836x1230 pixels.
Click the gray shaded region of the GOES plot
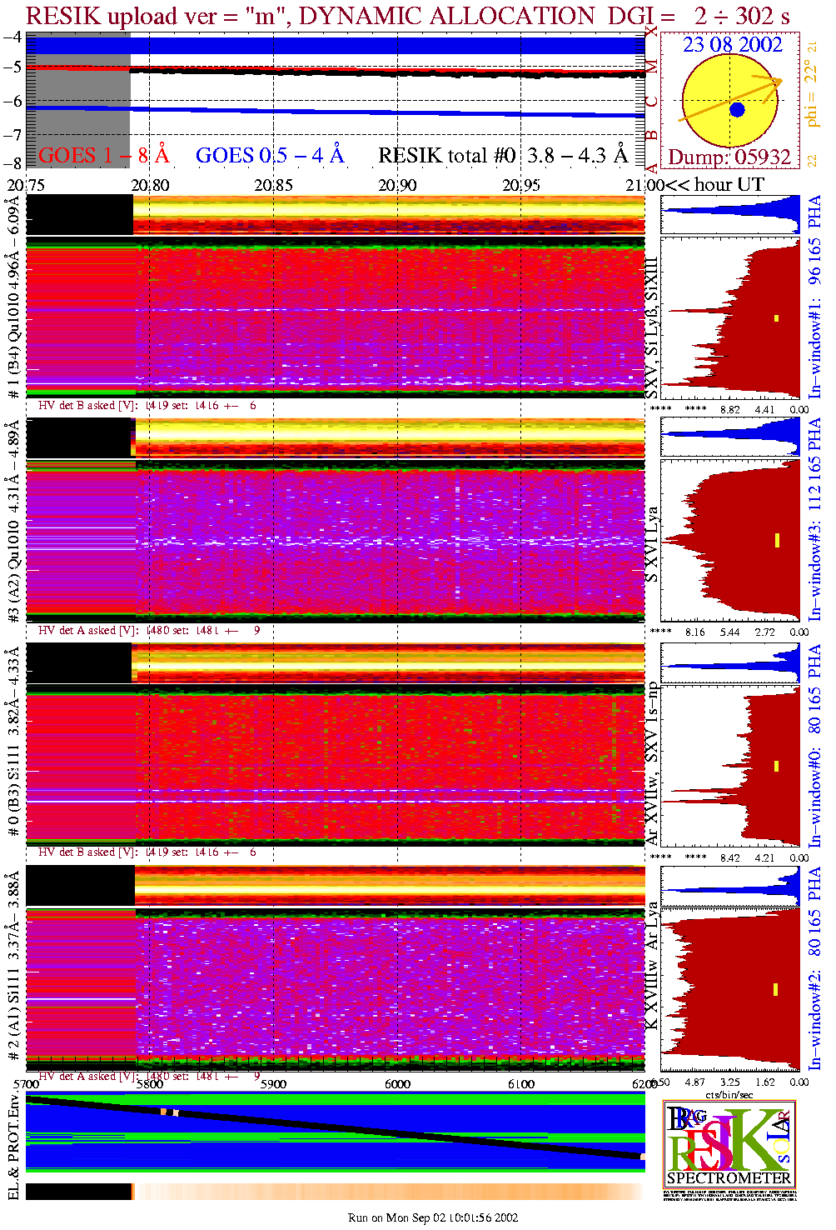[x=78, y=100]
